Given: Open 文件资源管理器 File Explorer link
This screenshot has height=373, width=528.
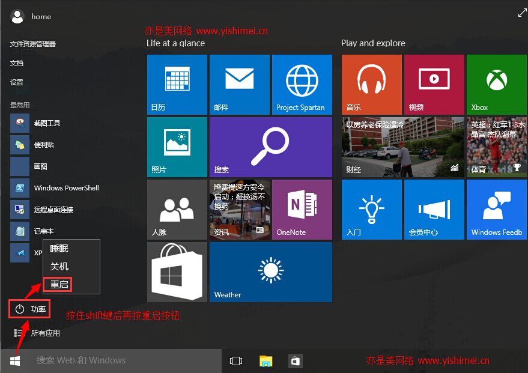Looking at the screenshot, I should 32,44.
